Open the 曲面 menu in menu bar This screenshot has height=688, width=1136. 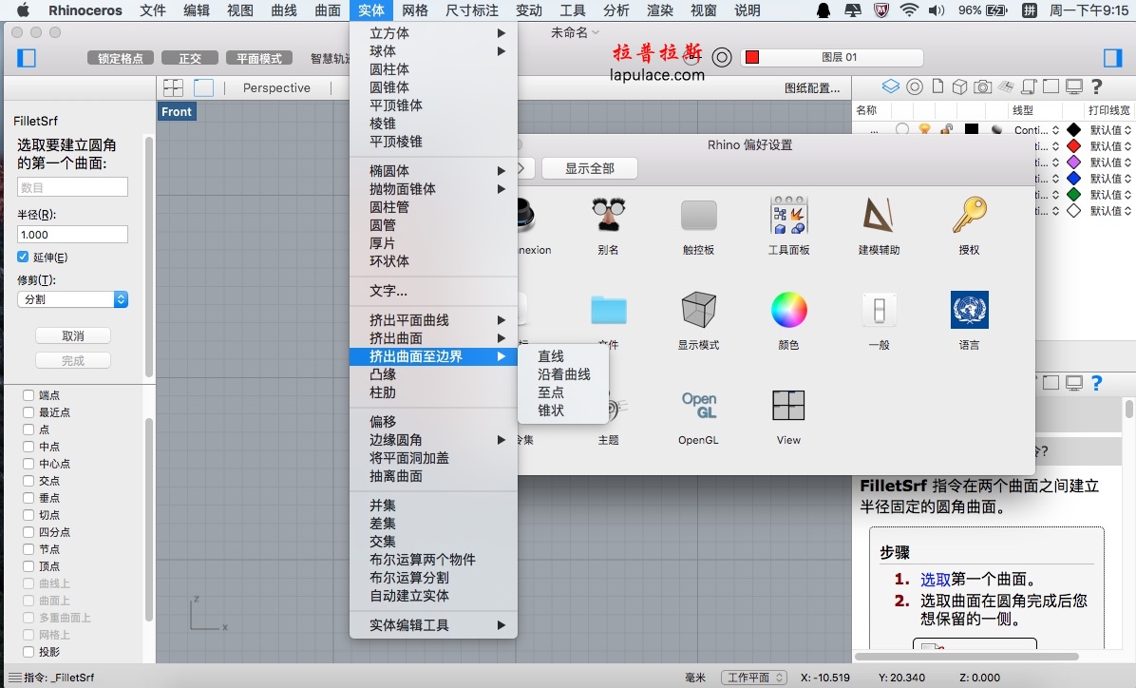pos(328,10)
